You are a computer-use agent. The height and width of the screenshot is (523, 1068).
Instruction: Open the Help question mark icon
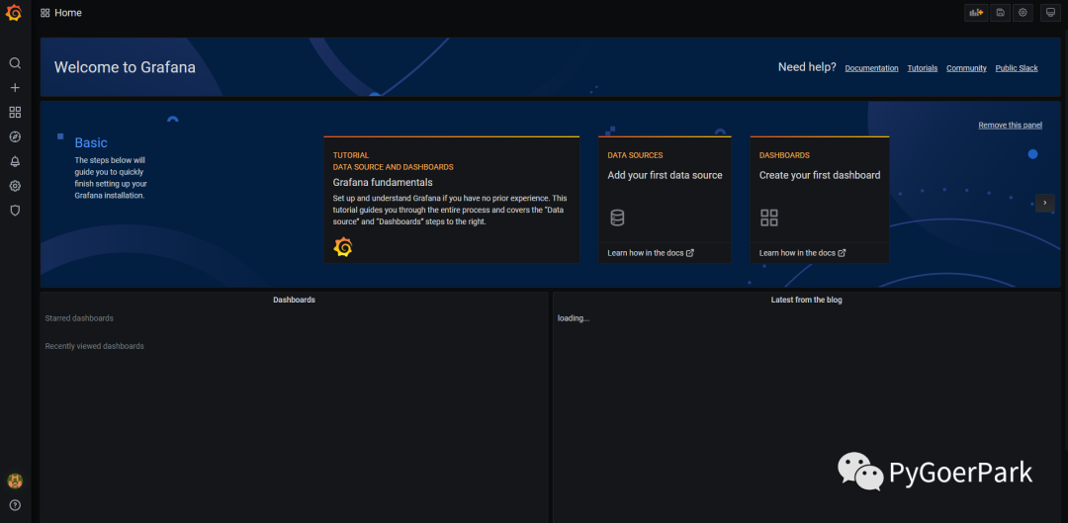tap(15, 505)
